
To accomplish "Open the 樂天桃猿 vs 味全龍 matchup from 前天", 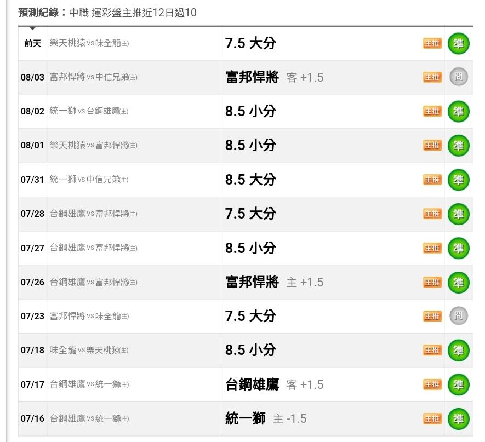I will coord(89,43).
